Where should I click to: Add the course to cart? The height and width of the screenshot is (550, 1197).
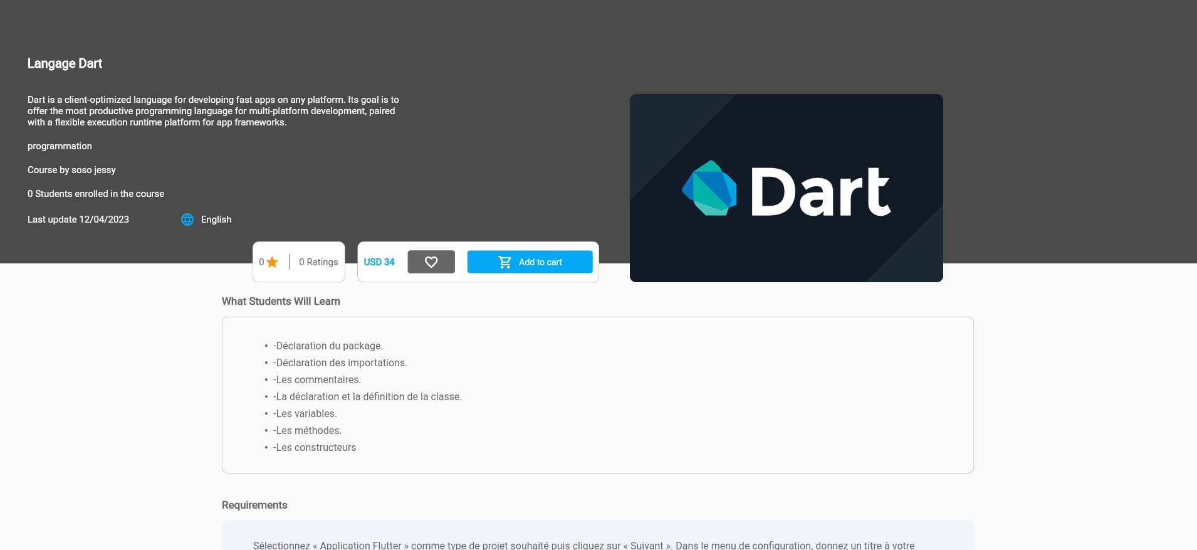(530, 262)
